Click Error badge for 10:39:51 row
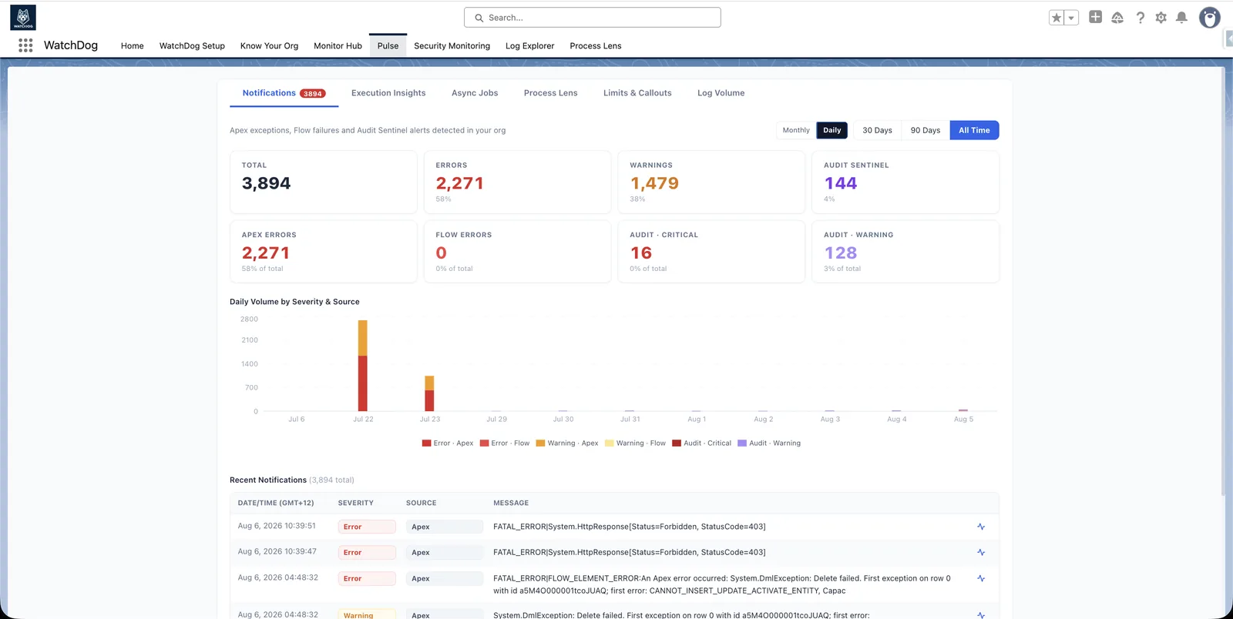Screen dimensions: 1233x619 tap(367, 527)
